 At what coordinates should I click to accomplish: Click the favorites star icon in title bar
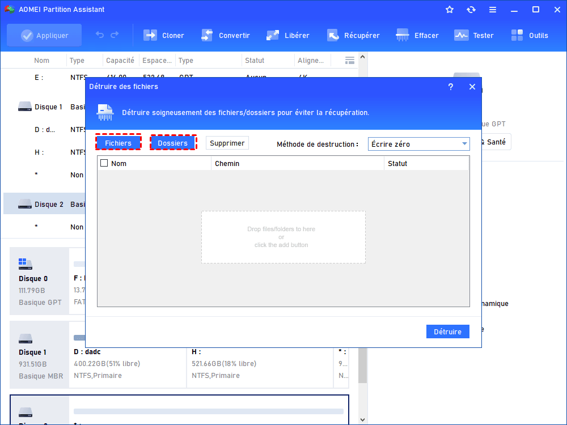click(450, 10)
